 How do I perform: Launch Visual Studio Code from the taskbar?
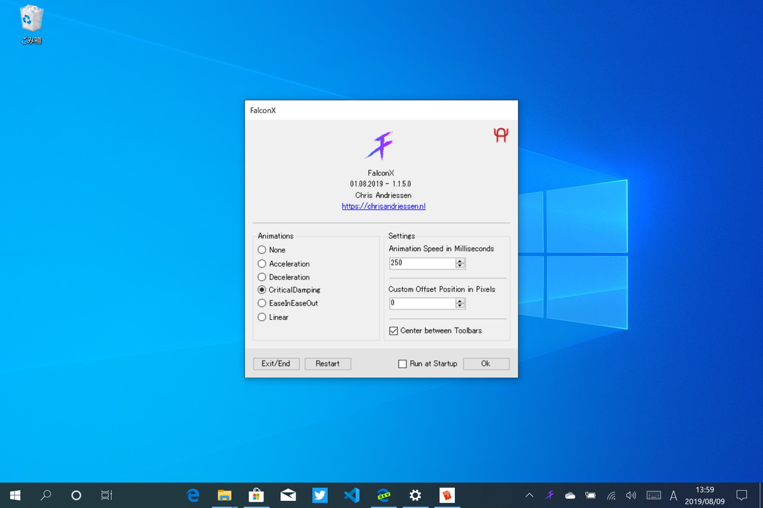click(x=352, y=495)
